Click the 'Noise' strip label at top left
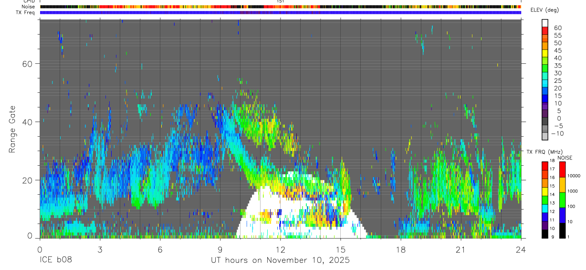The height and width of the screenshot is (270, 586). pos(29,7)
